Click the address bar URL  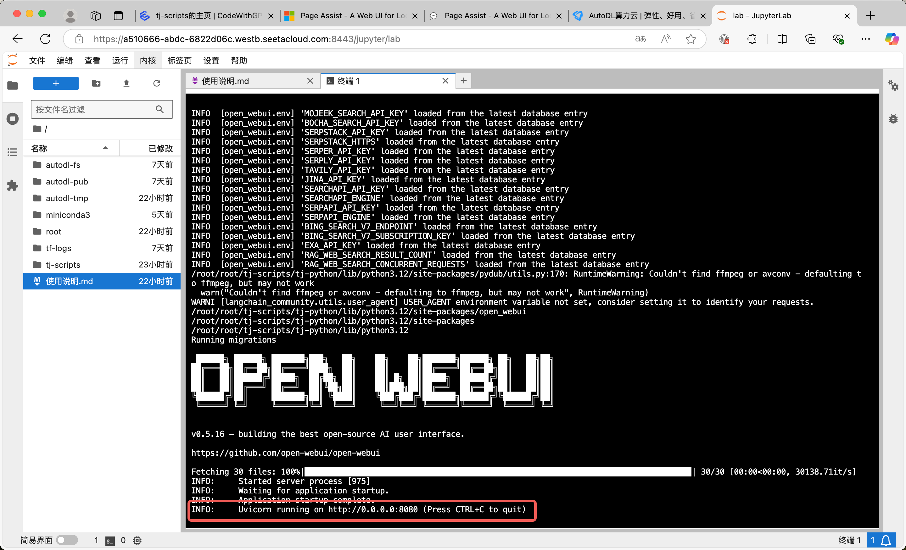tap(247, 39)
